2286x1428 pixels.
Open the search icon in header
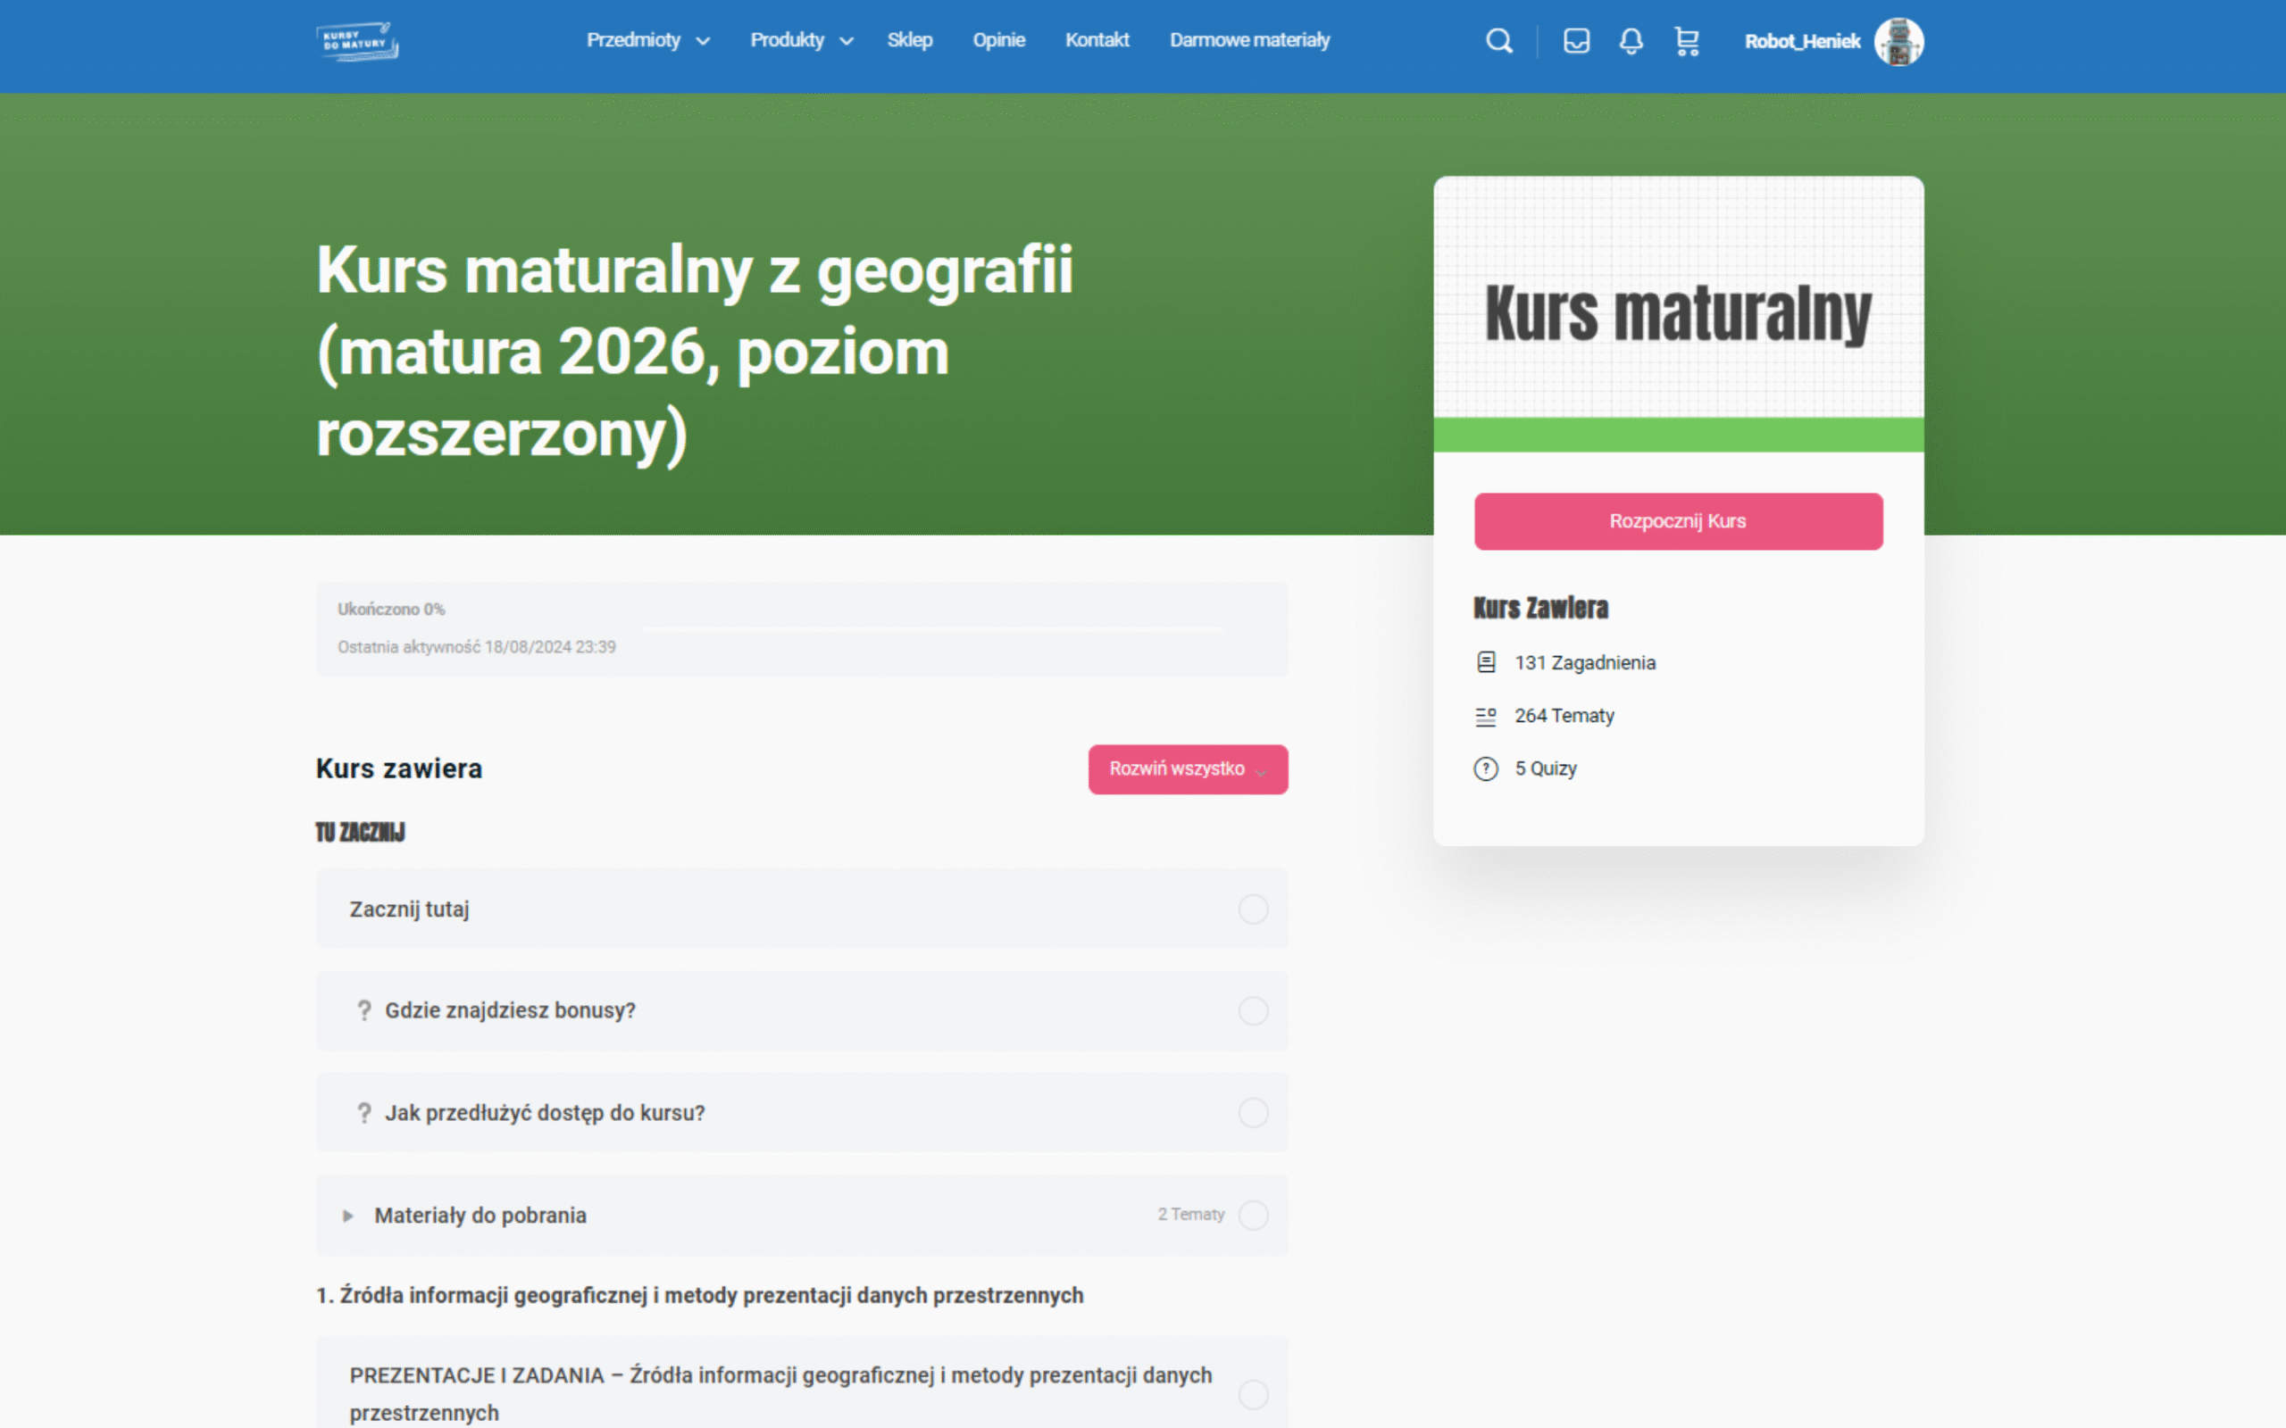pos(1499,42)
